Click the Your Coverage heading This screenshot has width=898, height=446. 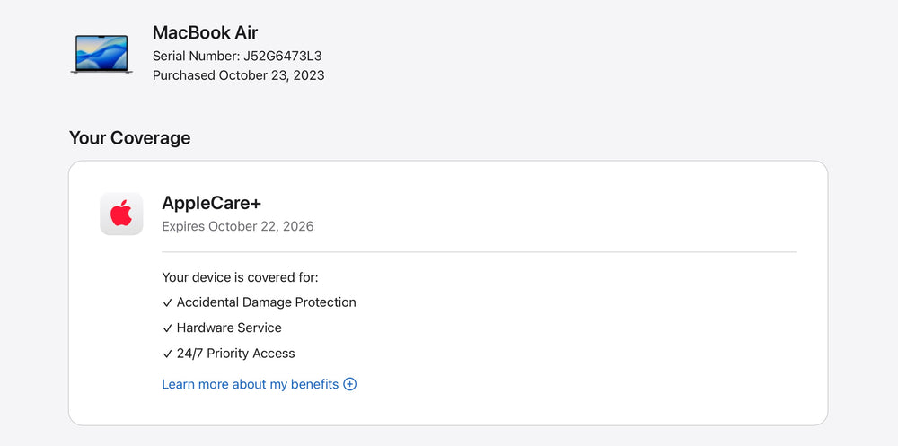(x=129, y=138)
